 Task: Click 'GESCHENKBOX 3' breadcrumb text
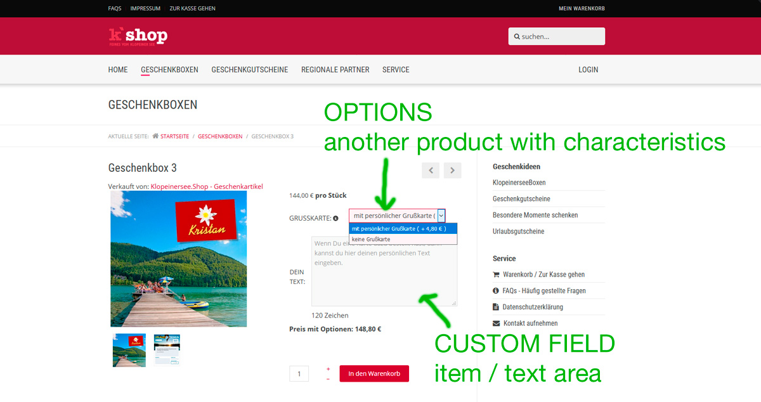pyautogui.click(x=273, y=136)
